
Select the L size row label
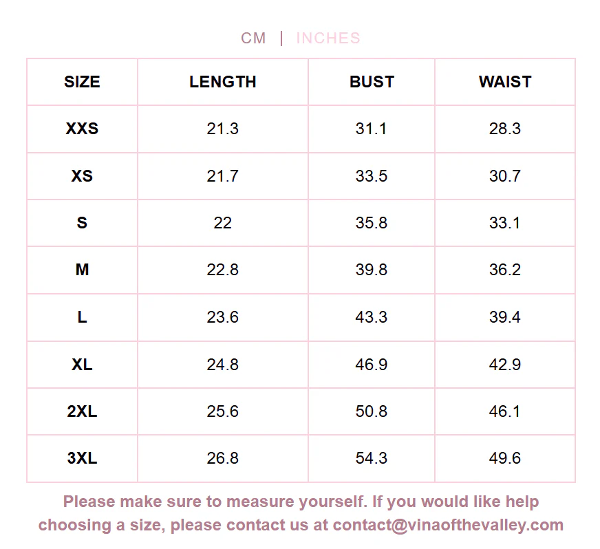(x=82, y=317)
